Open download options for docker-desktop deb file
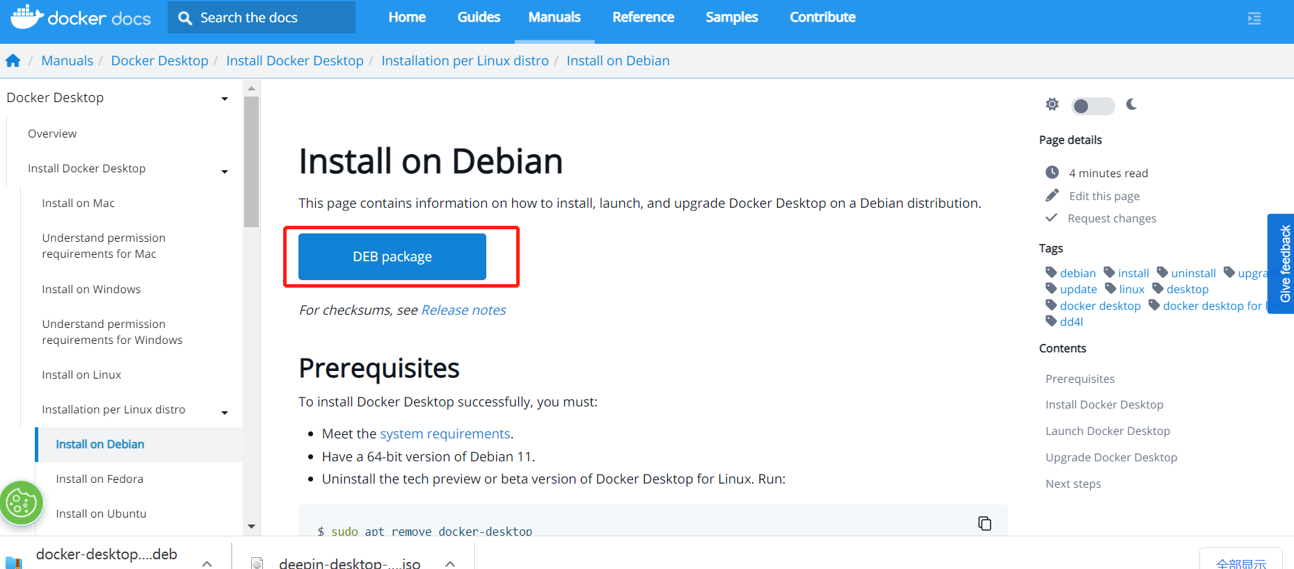Screen dimensions: 1294x569 click(207, 563)
